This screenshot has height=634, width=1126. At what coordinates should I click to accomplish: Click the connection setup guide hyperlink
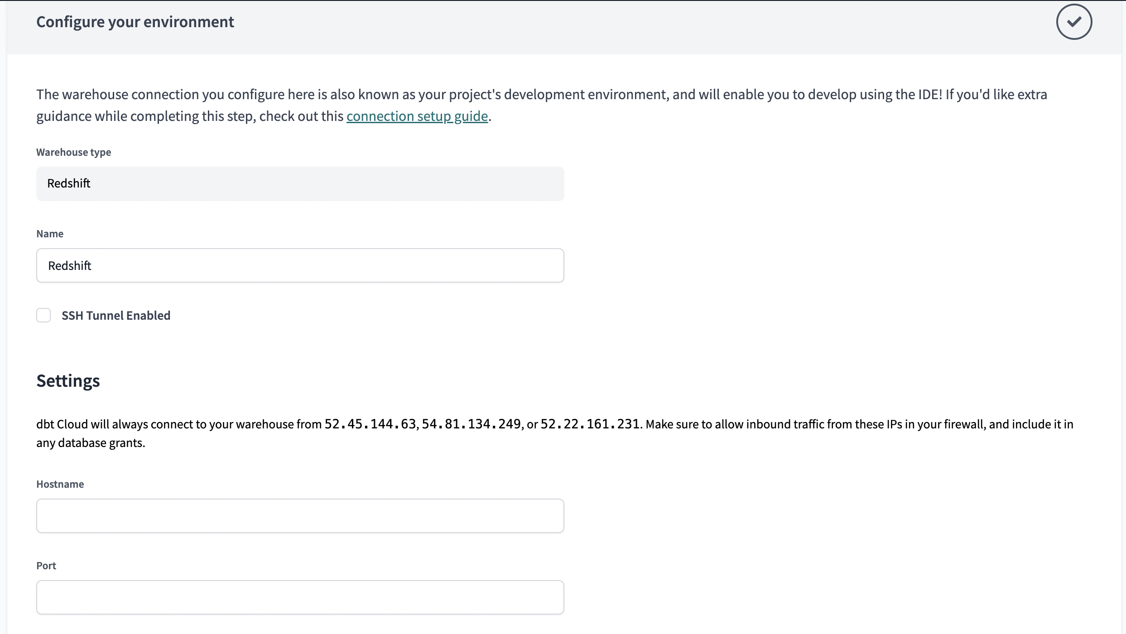click(x=417, y=116)
